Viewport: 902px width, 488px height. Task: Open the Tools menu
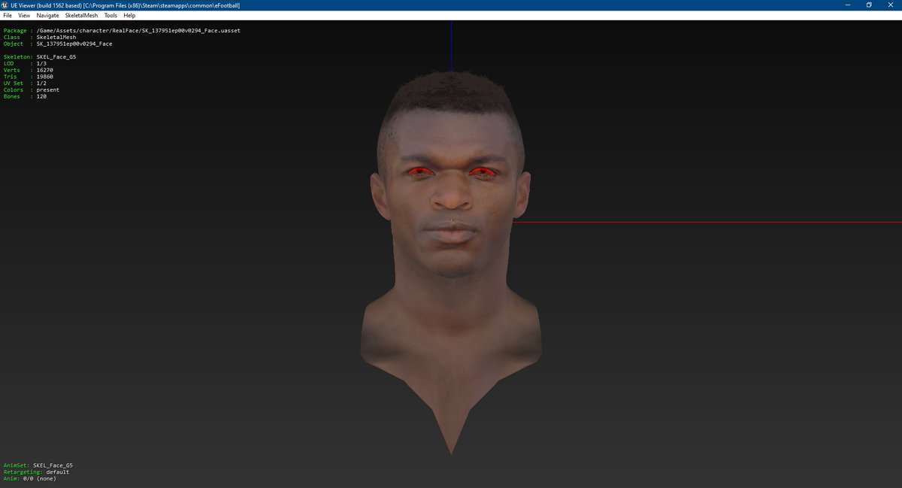(x=110, y=15)
